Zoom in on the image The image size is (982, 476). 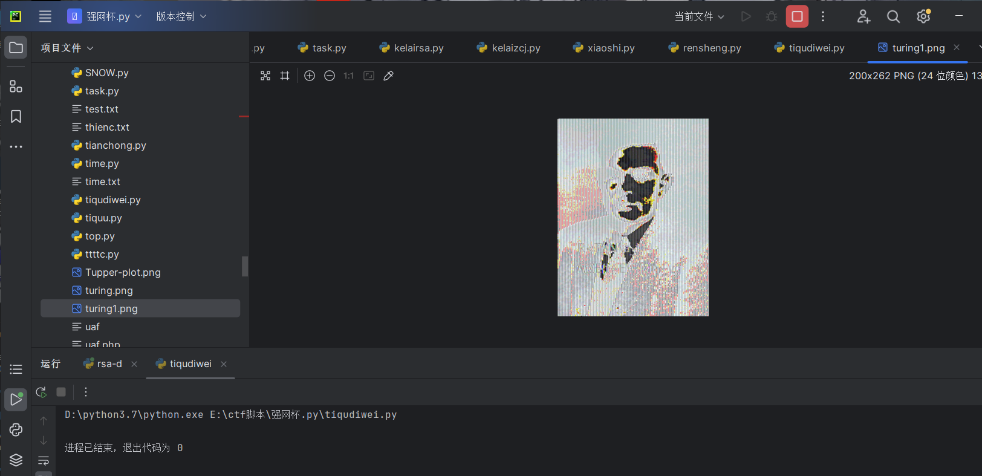[310, 76]
